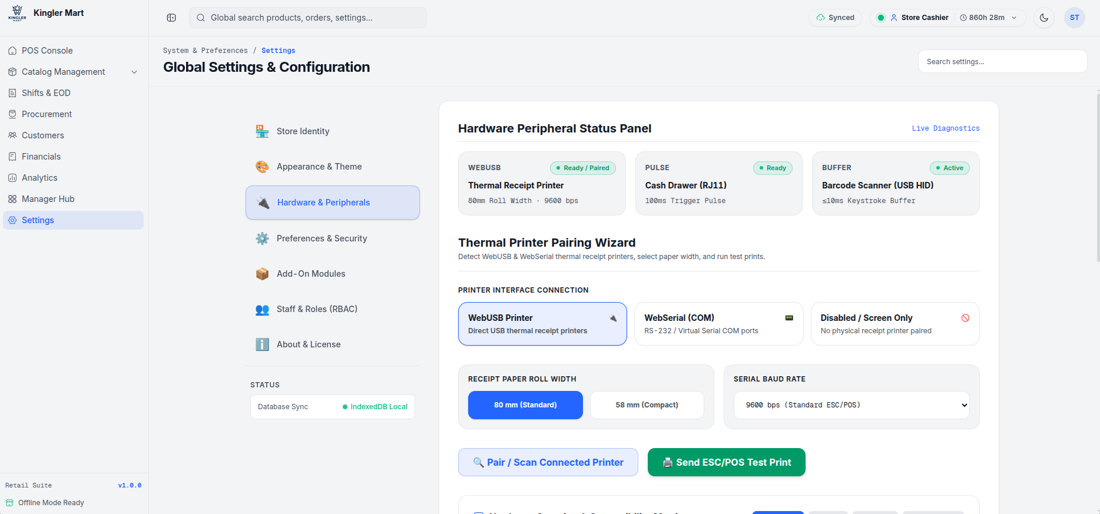Click the Synced cloud status badge

pyautogui.click(x=836, y=18)
